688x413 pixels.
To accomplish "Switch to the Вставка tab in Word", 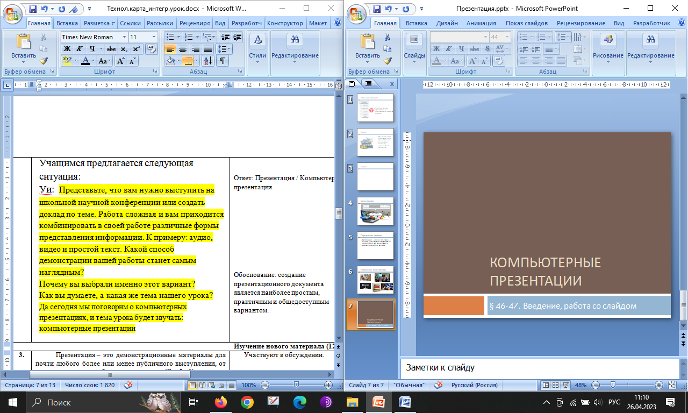I will [x=67, y=23].
